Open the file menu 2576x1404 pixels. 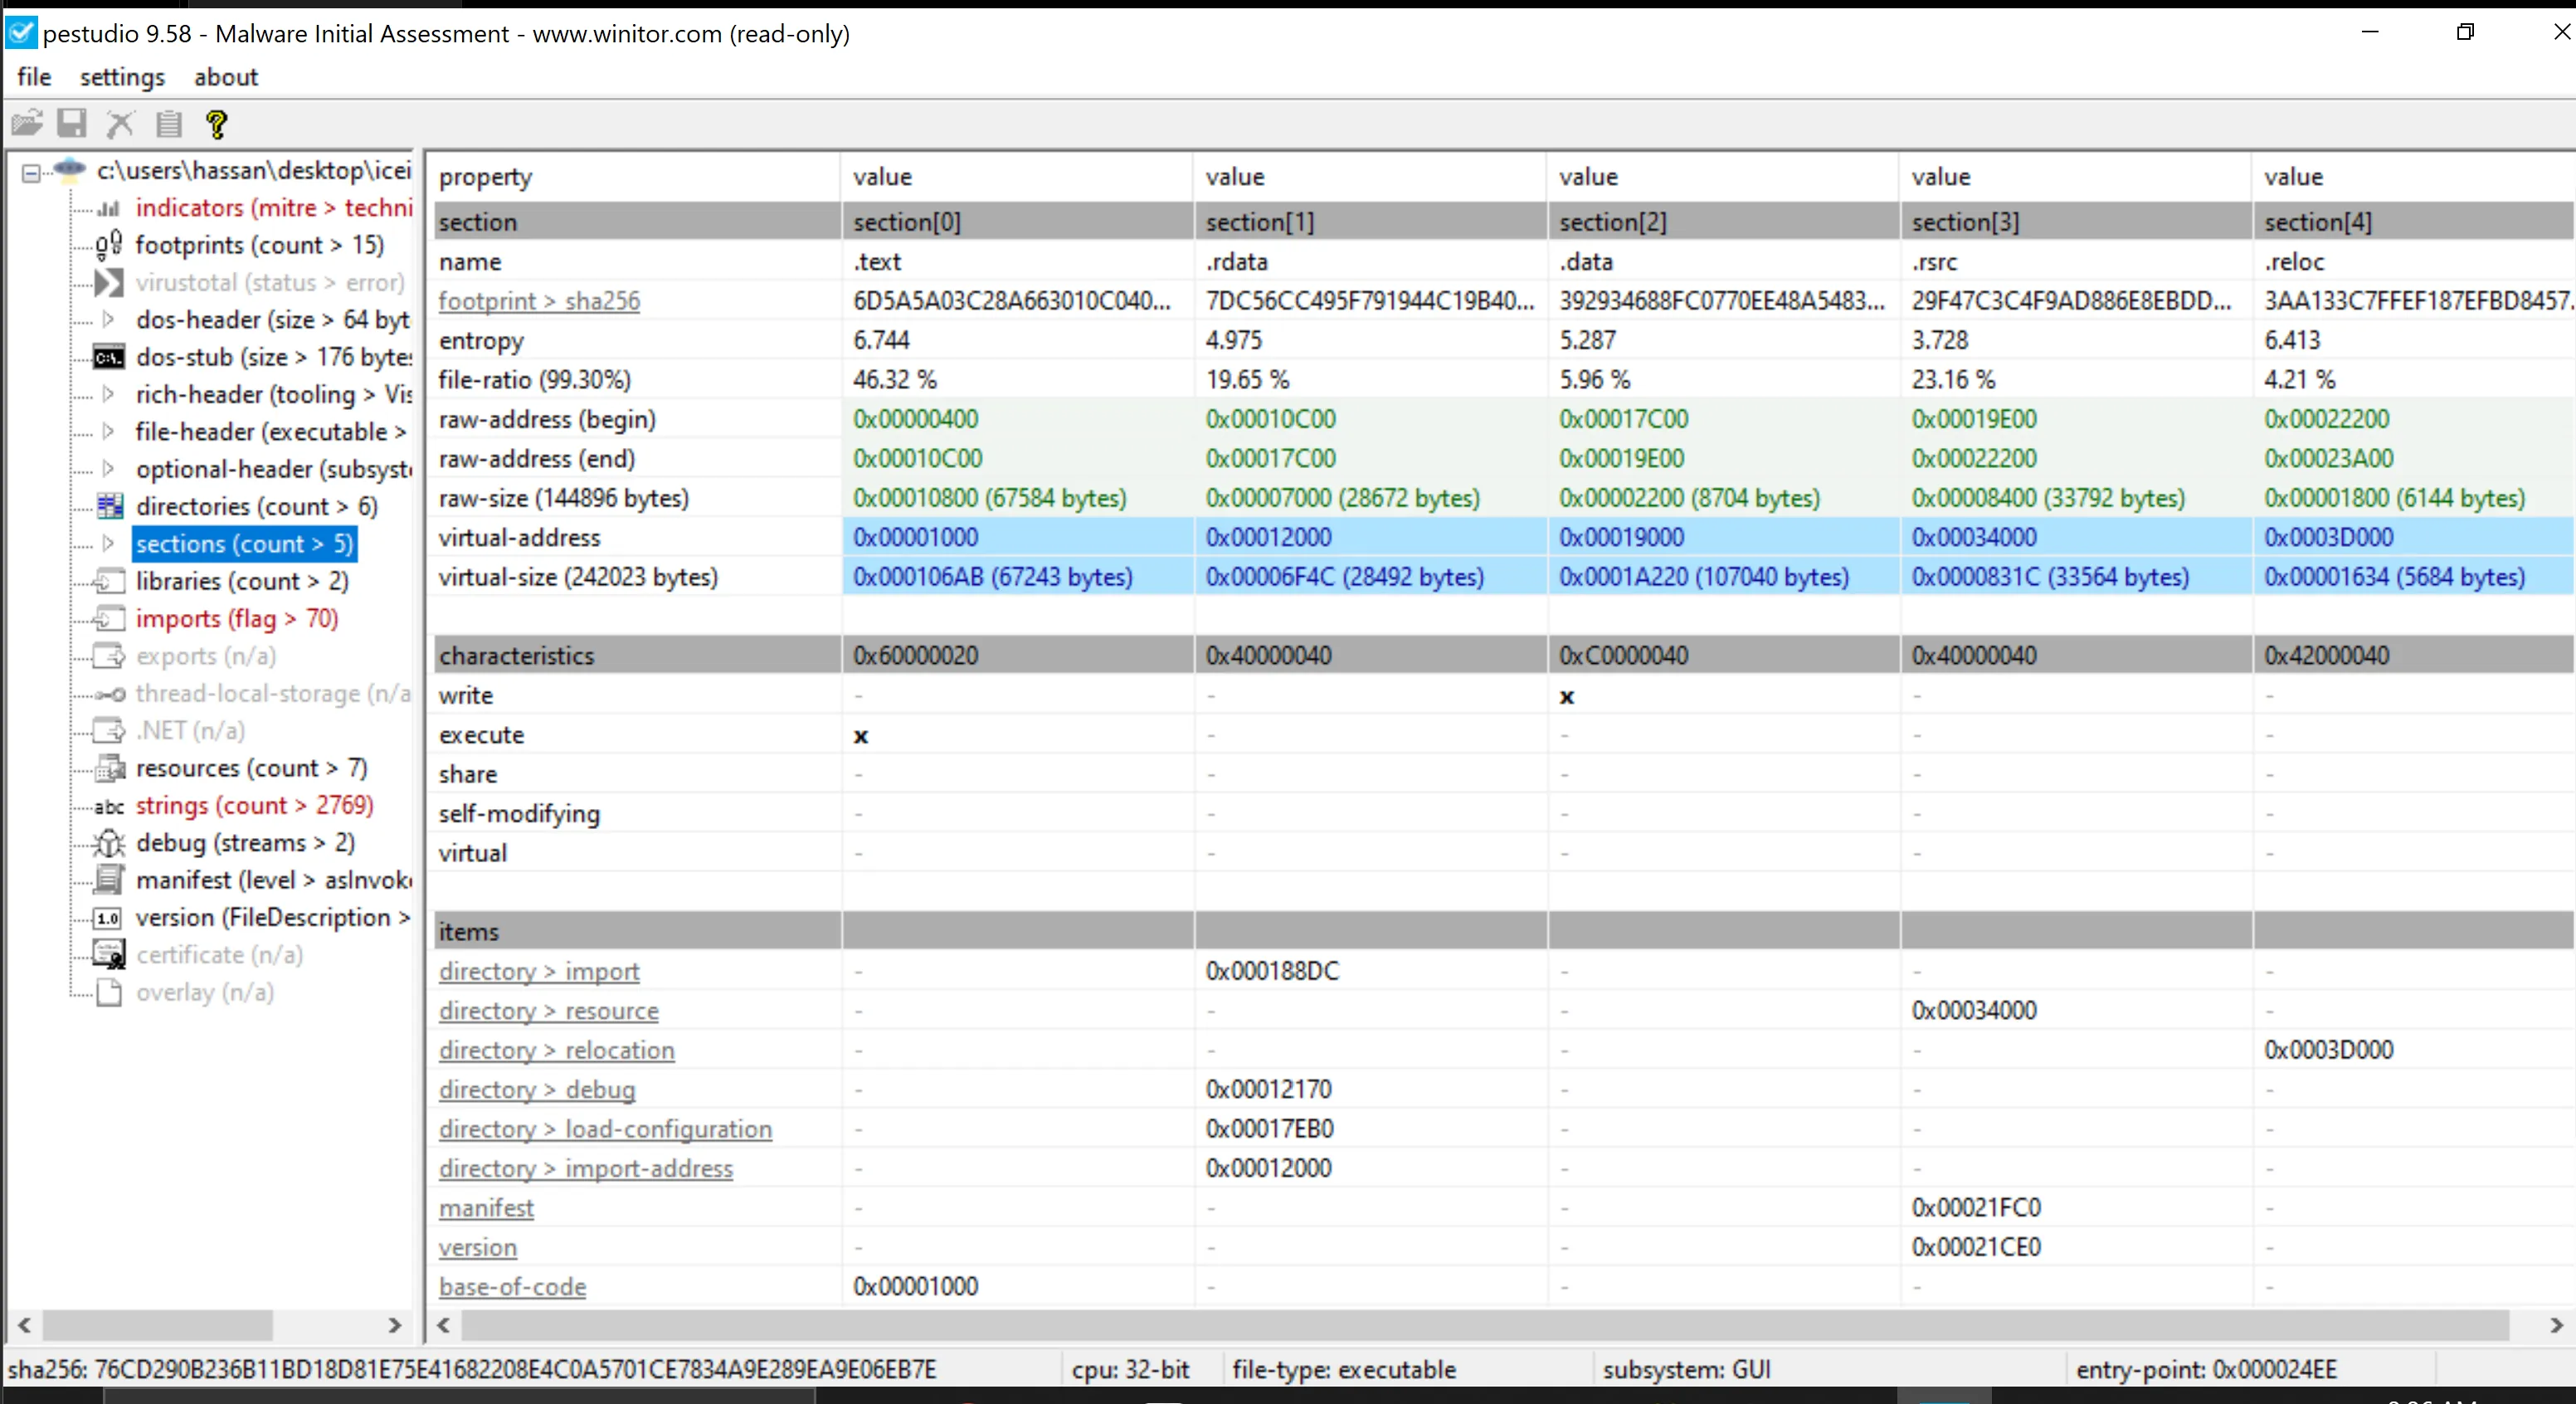(x=34, y=77)
